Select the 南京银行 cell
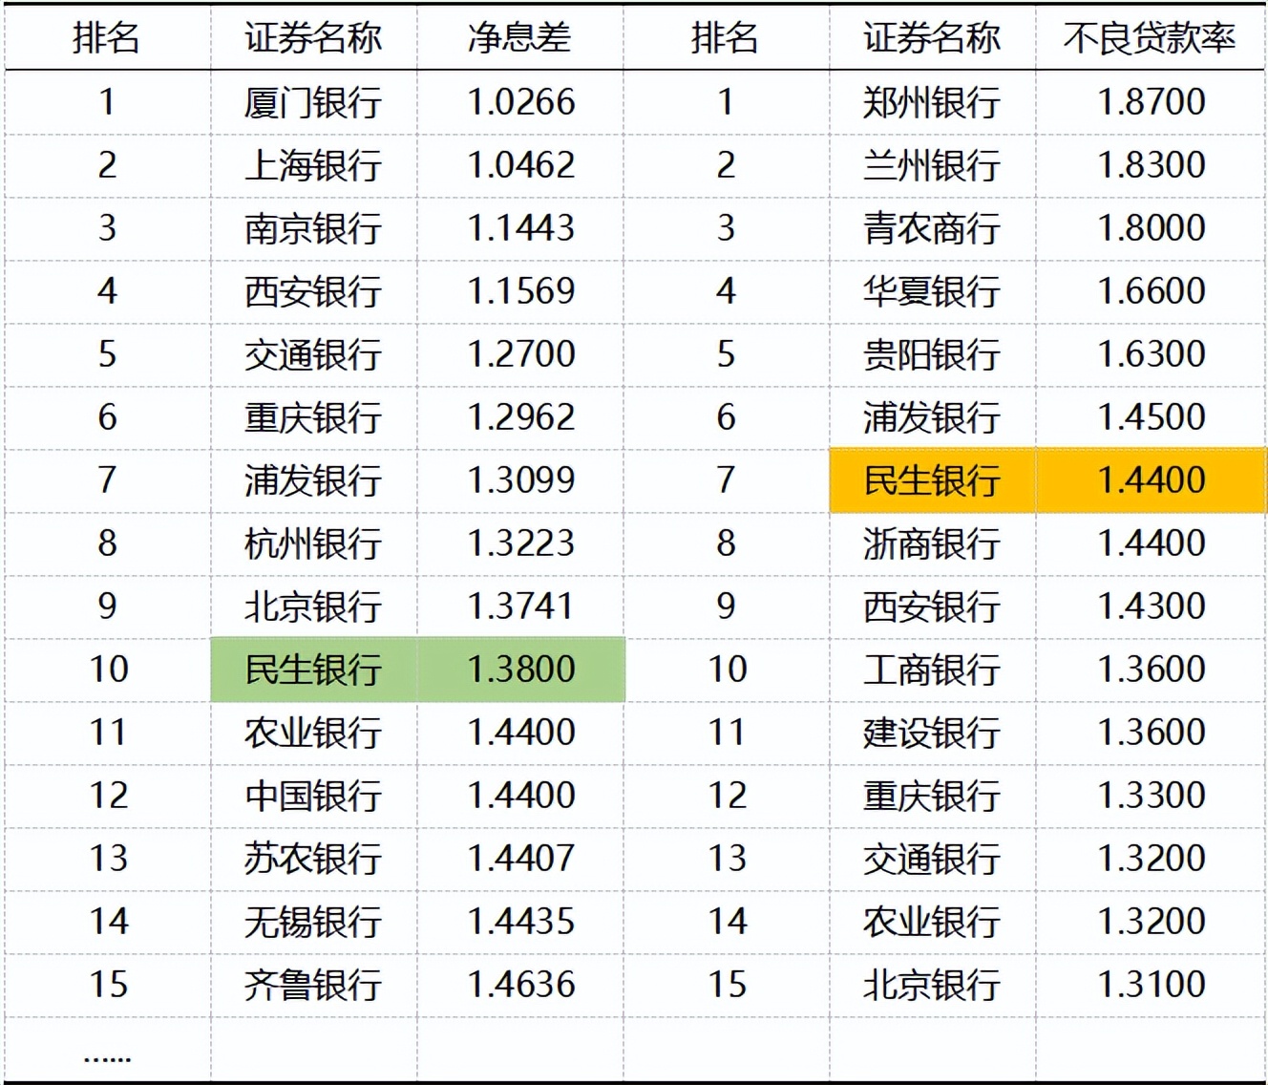The height and width of the screenshot is (1085, 1268). click(313, 227)
